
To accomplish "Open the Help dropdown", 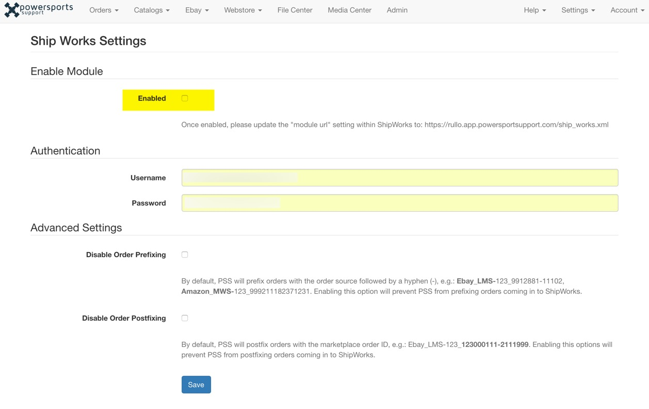I will (534, 10).
